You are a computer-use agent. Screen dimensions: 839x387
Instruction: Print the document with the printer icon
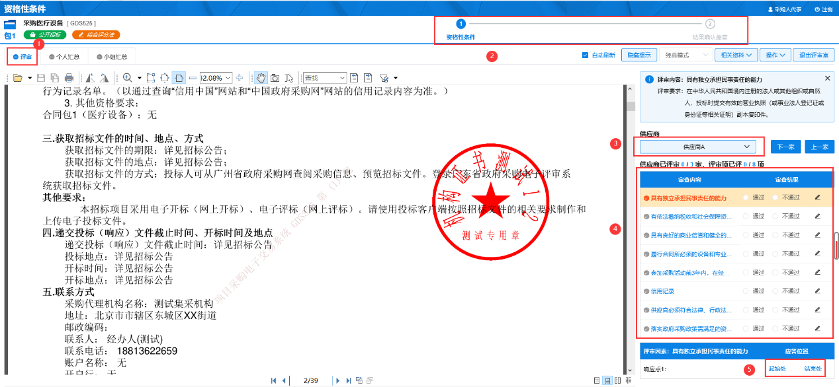point(69,78)
